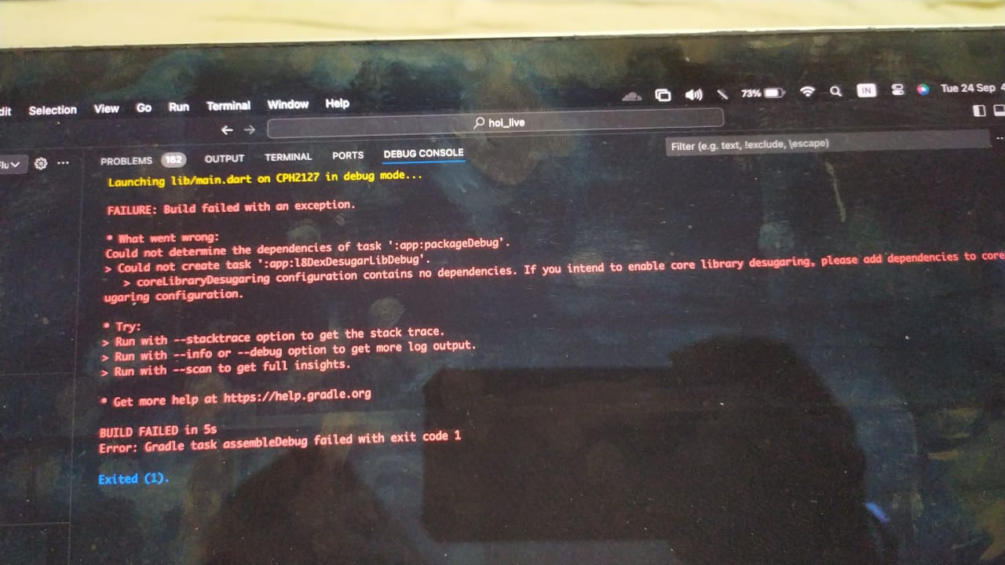Open the screen mirroring icon
Screen dimensions: 1005x565
[x=663, y=95]
